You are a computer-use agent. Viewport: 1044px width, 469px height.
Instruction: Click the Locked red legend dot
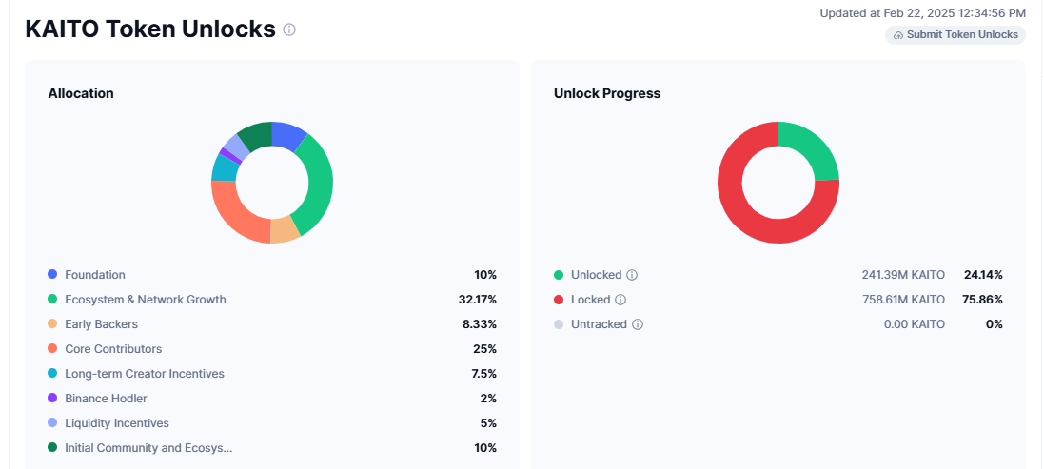559,300
